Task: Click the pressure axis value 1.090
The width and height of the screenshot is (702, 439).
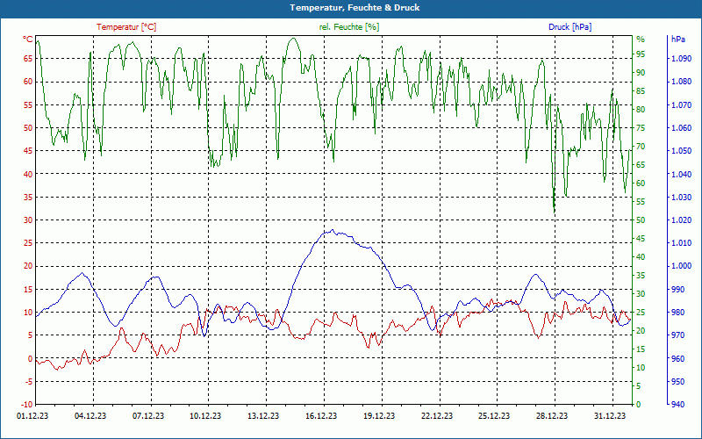Action: pos(682,58)
